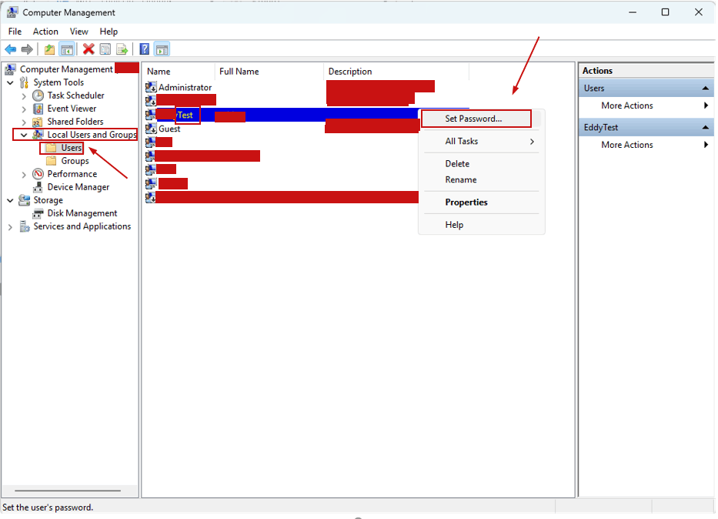This screenshot has height=519, width=718.
Task: Choose Properties from context menu
Action: 481,203
